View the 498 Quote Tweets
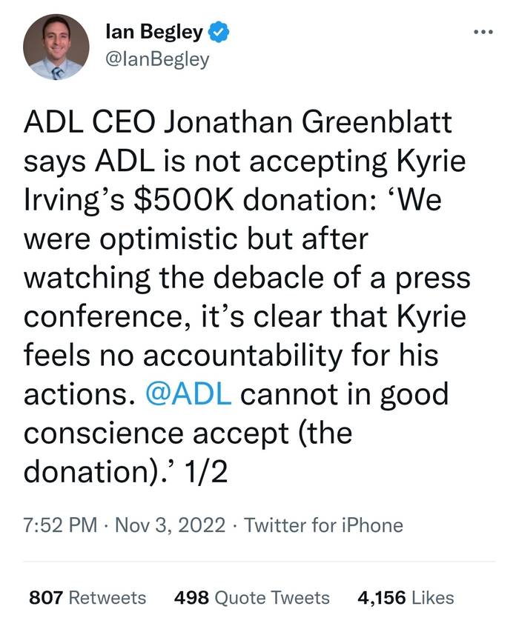The height and width of the screenshot is (629, 519). point(251,598)
